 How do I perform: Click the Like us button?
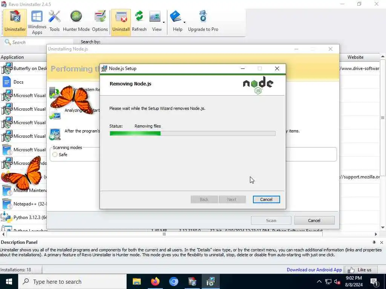(x=361, y=270)
